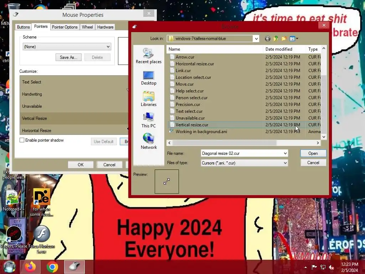
Task: Select Horizontal Resize in Customize list
Action: (x=74, y=130)
